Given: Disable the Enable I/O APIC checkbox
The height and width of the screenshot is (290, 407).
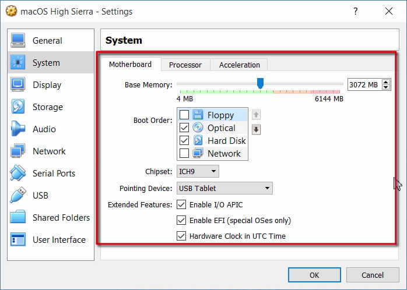Looking at the screenshot, I should click(181, 205).
